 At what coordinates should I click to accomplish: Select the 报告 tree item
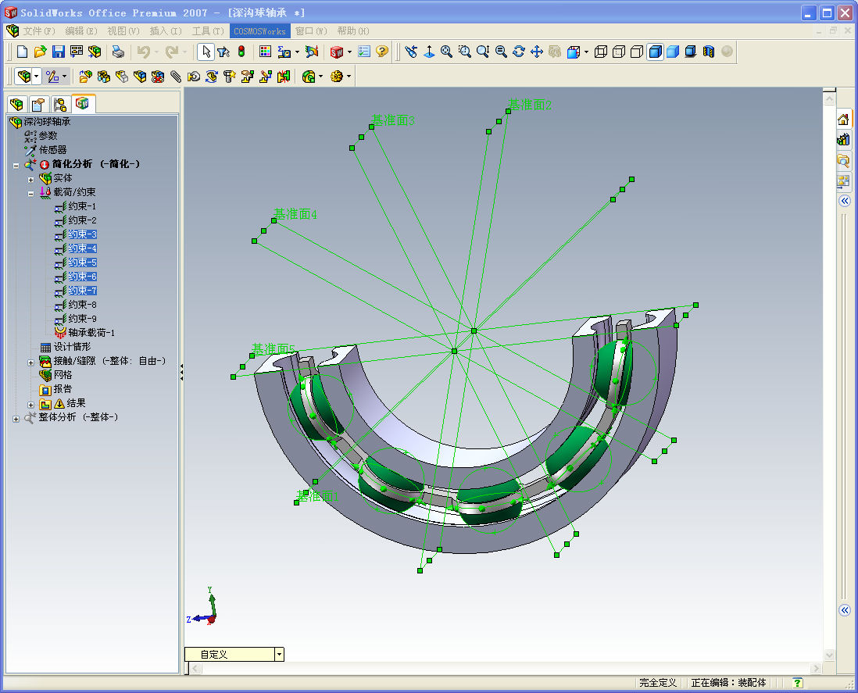(x=63, y=389)
